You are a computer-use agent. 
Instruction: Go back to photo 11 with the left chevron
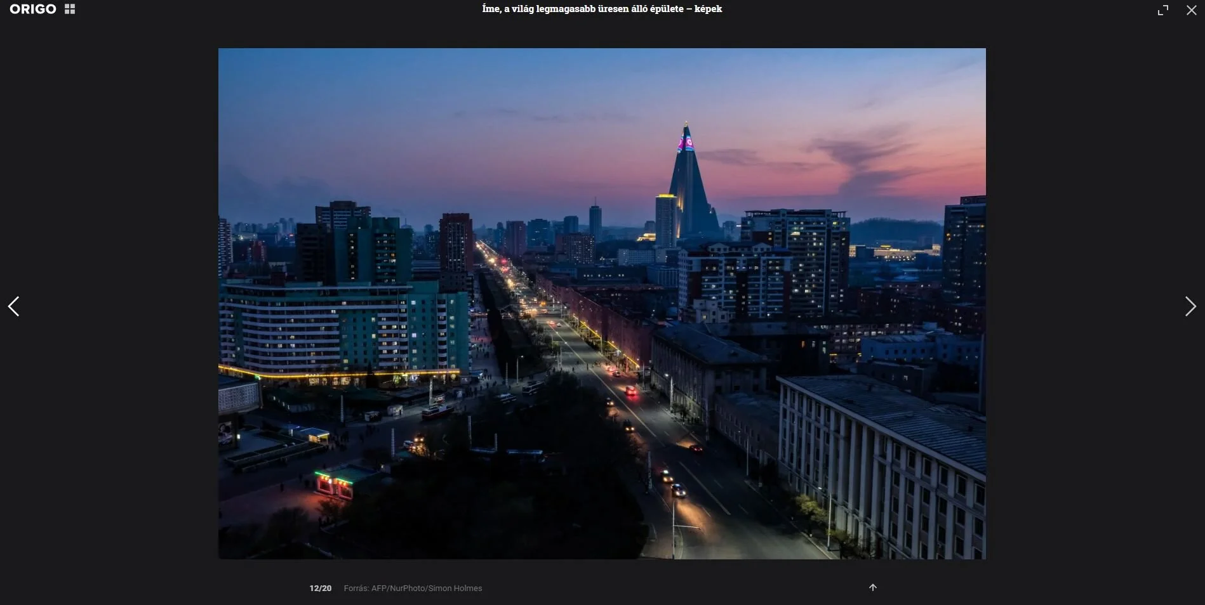coord(14,306)
